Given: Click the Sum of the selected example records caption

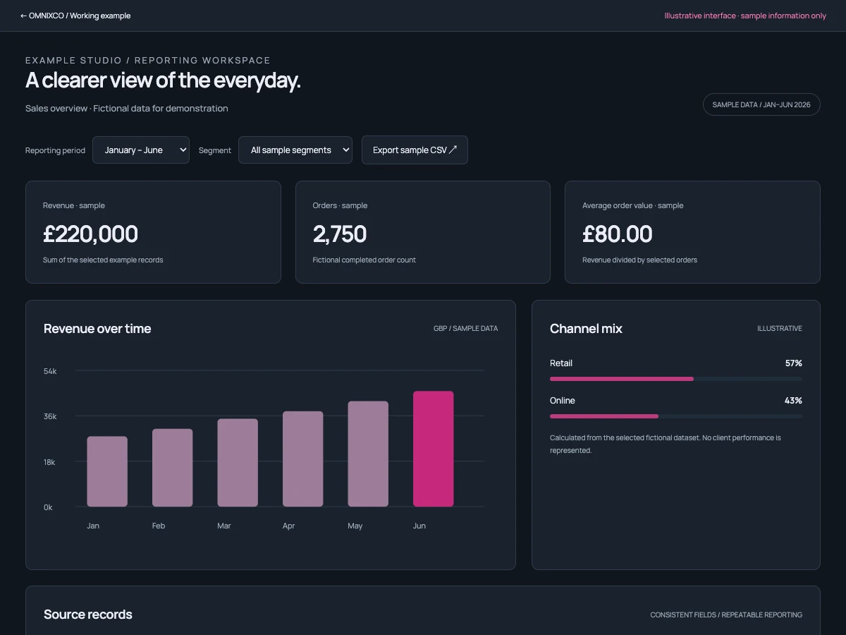Looking at the screenshot, I should coord(103,260).
